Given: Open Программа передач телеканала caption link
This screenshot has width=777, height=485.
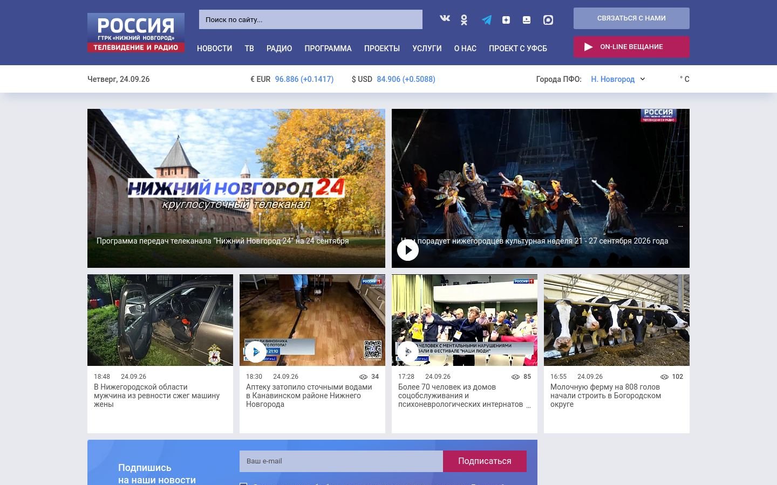Looking at the screenshot, I should 222,241.
